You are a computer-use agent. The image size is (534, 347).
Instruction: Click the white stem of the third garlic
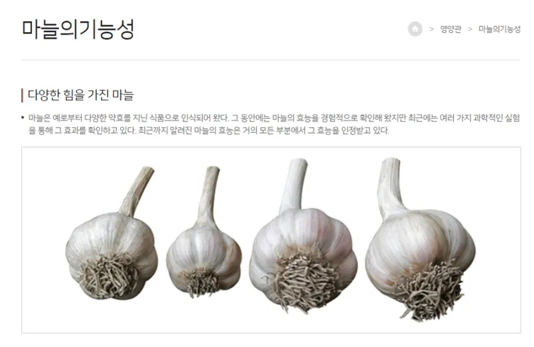(x=294, y=186)
